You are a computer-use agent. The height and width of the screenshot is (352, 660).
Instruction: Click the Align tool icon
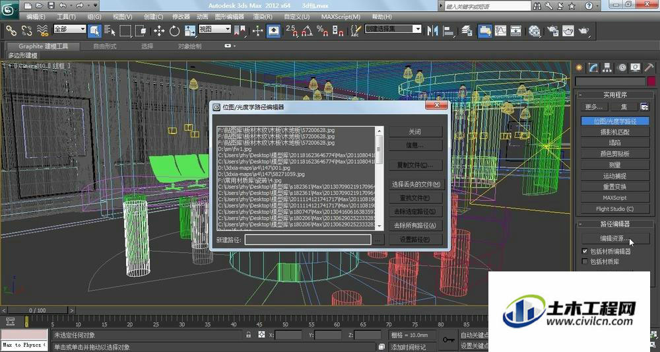point(449,31)
